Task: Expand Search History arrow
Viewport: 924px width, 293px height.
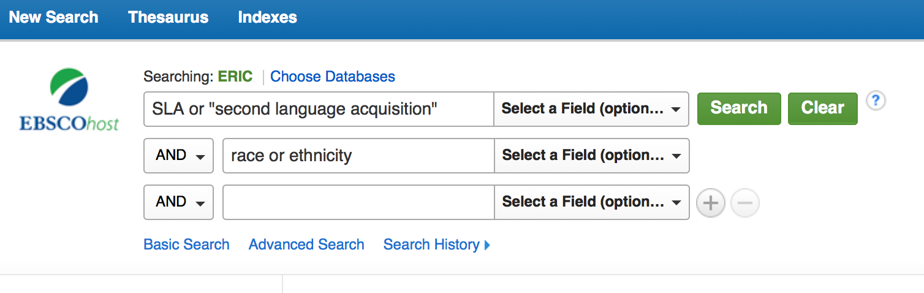Action: (487, 245)
